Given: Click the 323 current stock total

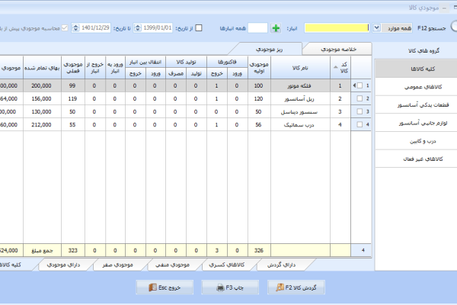Looking at the screenshot, I should (x=73, y=250).
